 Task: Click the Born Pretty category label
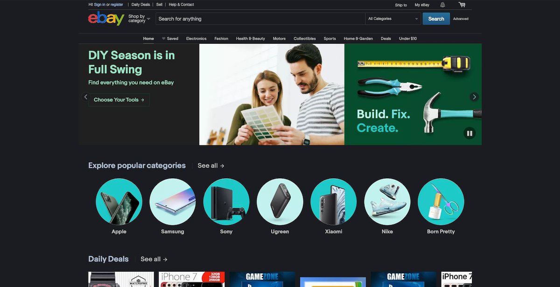coord(441,232)
